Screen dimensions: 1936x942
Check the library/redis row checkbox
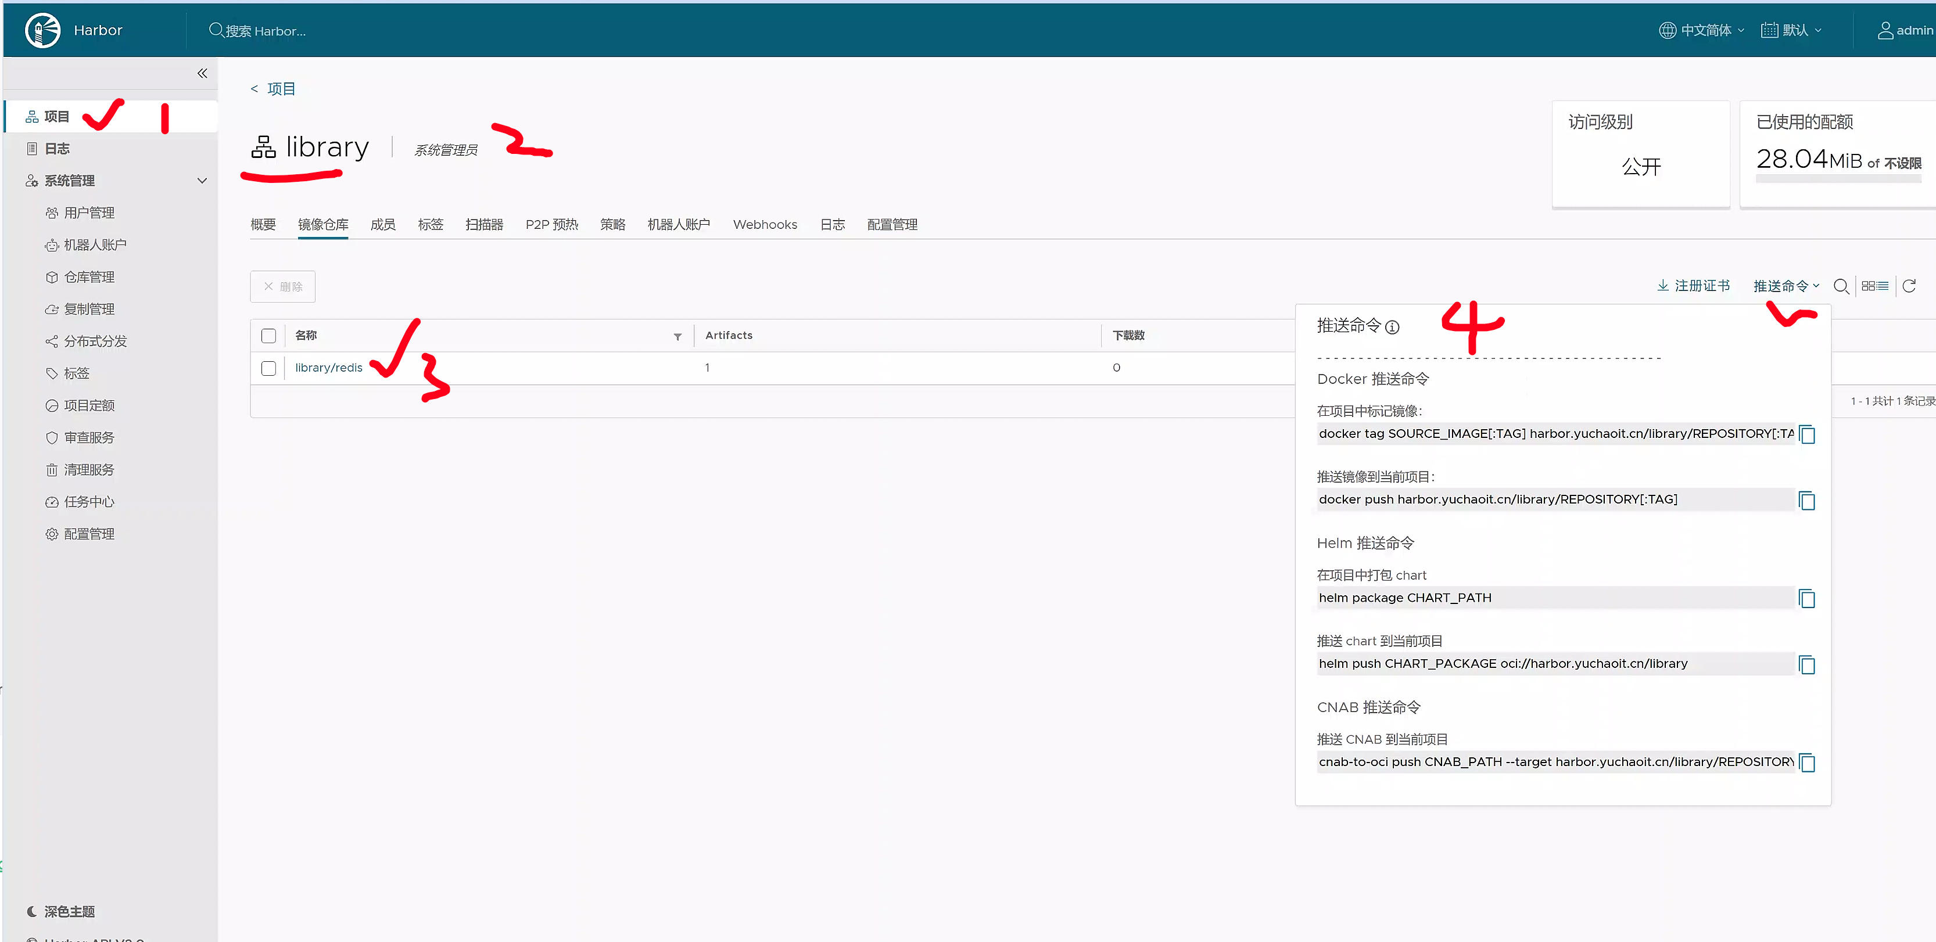pyautogui.click(x=268, y=368)
